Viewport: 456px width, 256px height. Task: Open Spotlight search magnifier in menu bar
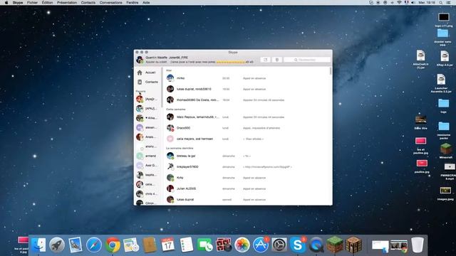[x=441, y=3]
